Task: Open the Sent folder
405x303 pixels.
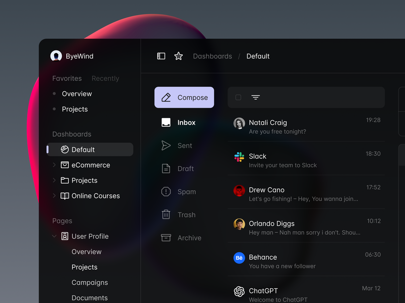Action: point(184,145)
